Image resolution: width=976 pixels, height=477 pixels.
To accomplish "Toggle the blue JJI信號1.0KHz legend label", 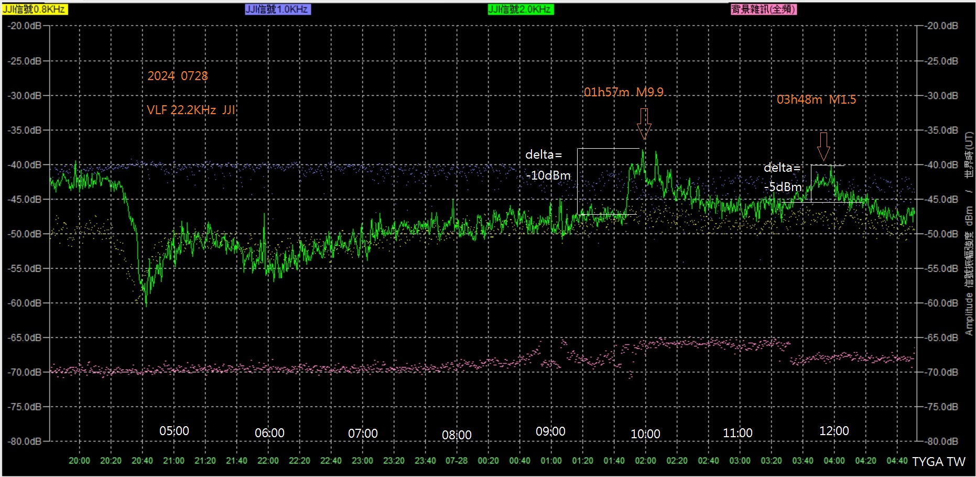I will point(278,9).
